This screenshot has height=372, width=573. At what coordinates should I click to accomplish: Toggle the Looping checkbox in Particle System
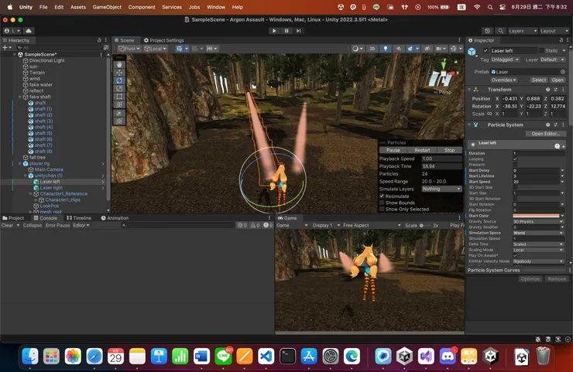click(x=515, y=159)
